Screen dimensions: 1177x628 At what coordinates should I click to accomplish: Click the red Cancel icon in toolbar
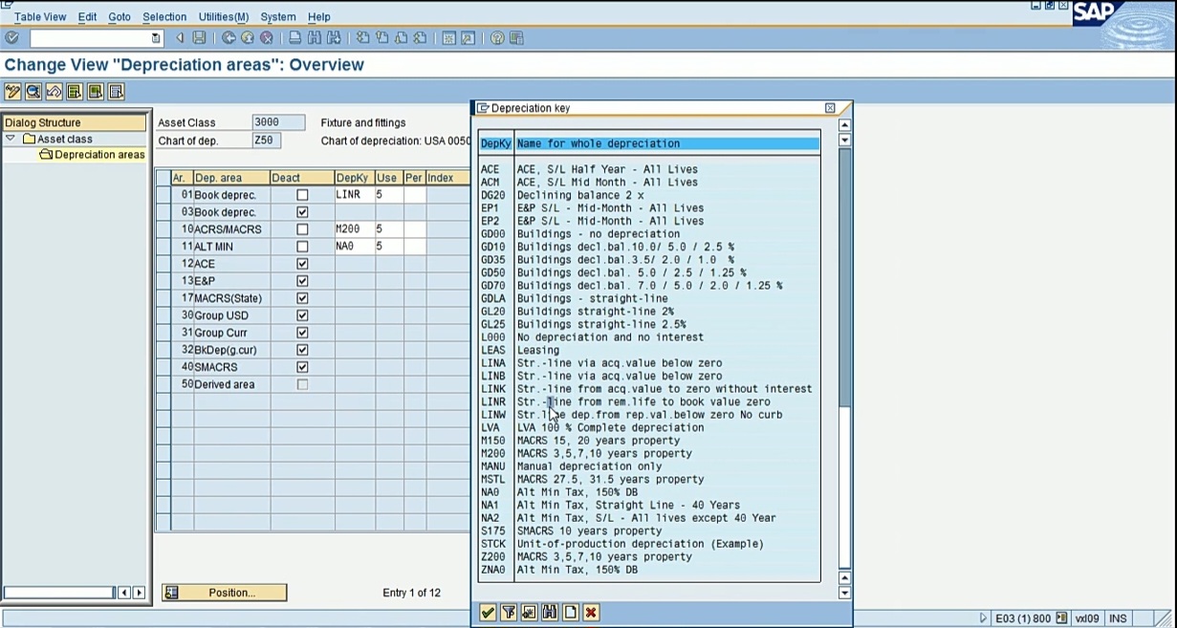coord(267,38)
